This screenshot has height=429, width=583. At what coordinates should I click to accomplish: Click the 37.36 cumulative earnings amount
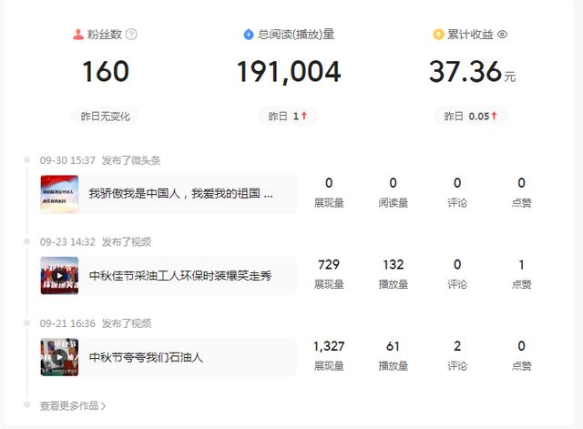click(x=465, y=72)
